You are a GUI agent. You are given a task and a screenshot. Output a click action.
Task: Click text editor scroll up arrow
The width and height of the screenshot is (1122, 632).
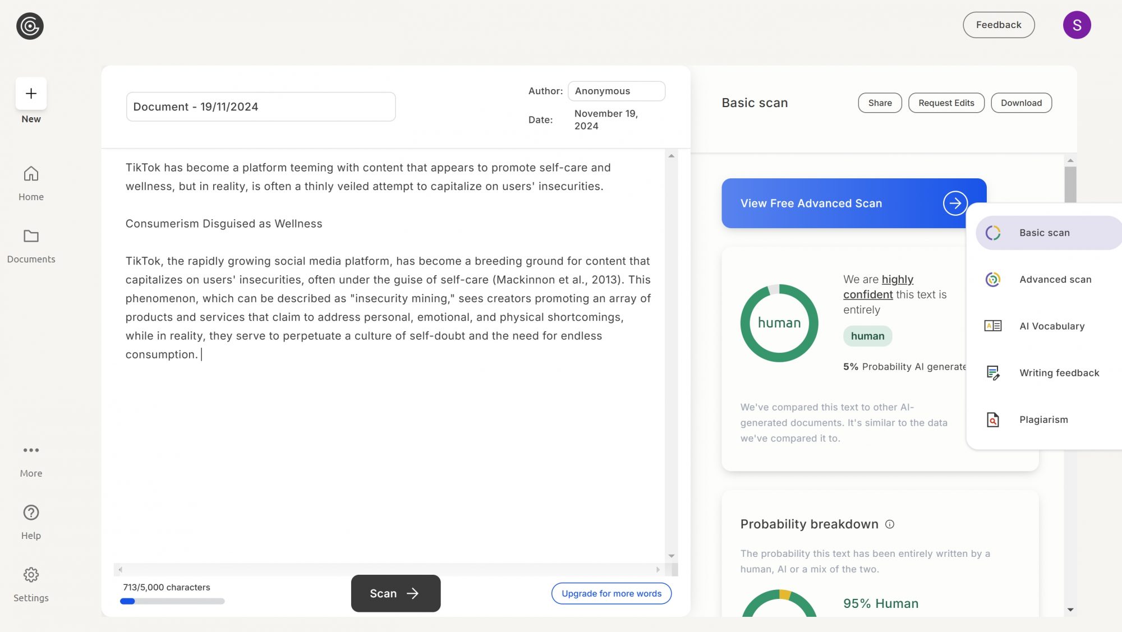pyautogui.click(x=671, y=156)
